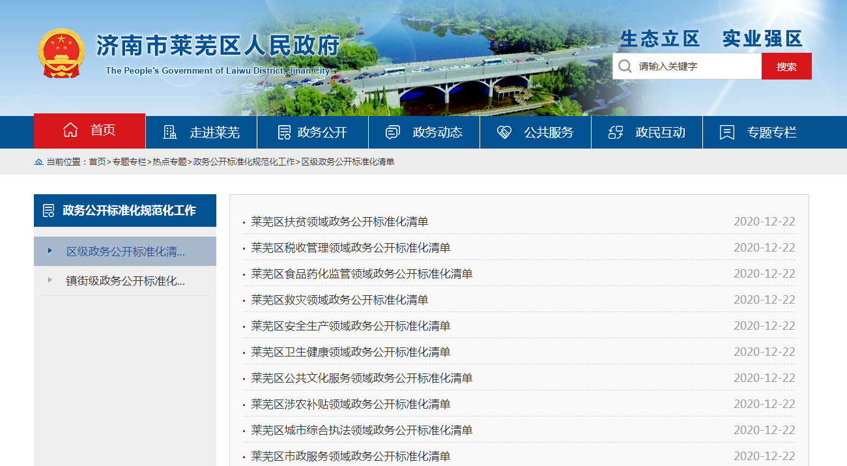Click the chat icon beside 政务动态

[x=393, y=132]
